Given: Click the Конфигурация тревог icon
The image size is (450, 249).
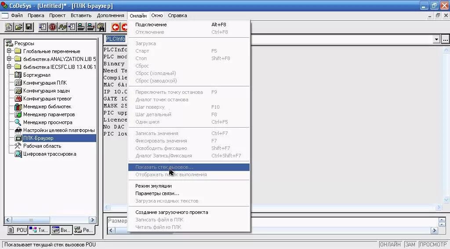Looking at the screenshot, I should pos(18,99).
